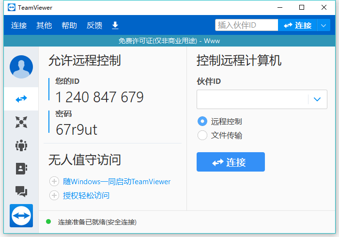Click the download arrow icon in menu bar
The height and width of the screenshot is (237, 339).
click(115, 25)
